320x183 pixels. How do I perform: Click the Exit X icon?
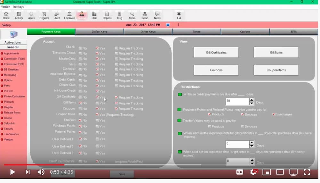179,15
